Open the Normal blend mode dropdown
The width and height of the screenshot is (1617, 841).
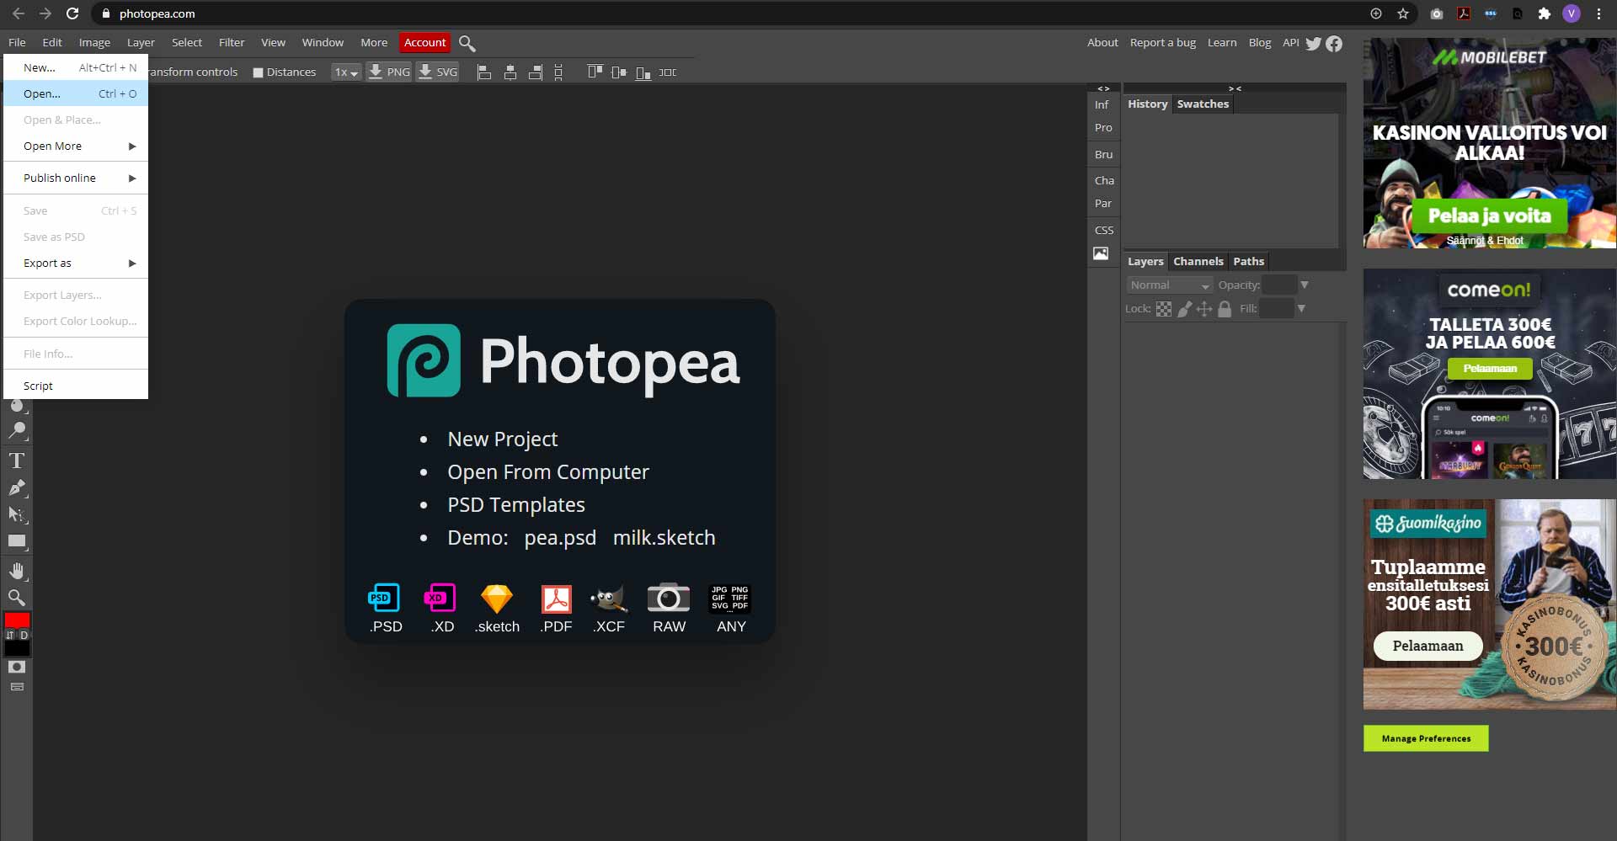click(x=1170, y=285)
